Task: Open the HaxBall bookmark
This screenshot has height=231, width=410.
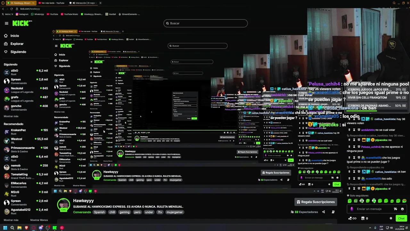Action: tap(111, 14)
